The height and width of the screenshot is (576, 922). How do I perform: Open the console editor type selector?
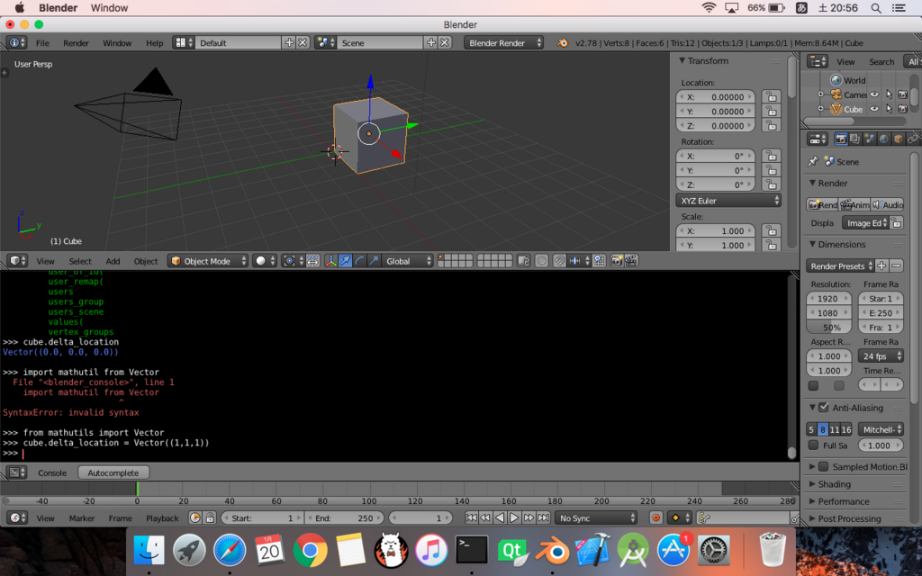pyautogui.click(x=17, y=472)
